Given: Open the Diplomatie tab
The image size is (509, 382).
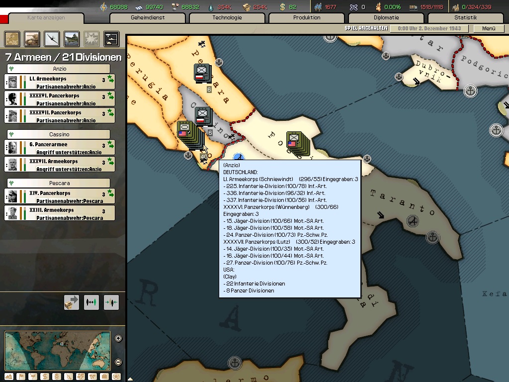Looking at the screenshot, I should coord(386,17).
